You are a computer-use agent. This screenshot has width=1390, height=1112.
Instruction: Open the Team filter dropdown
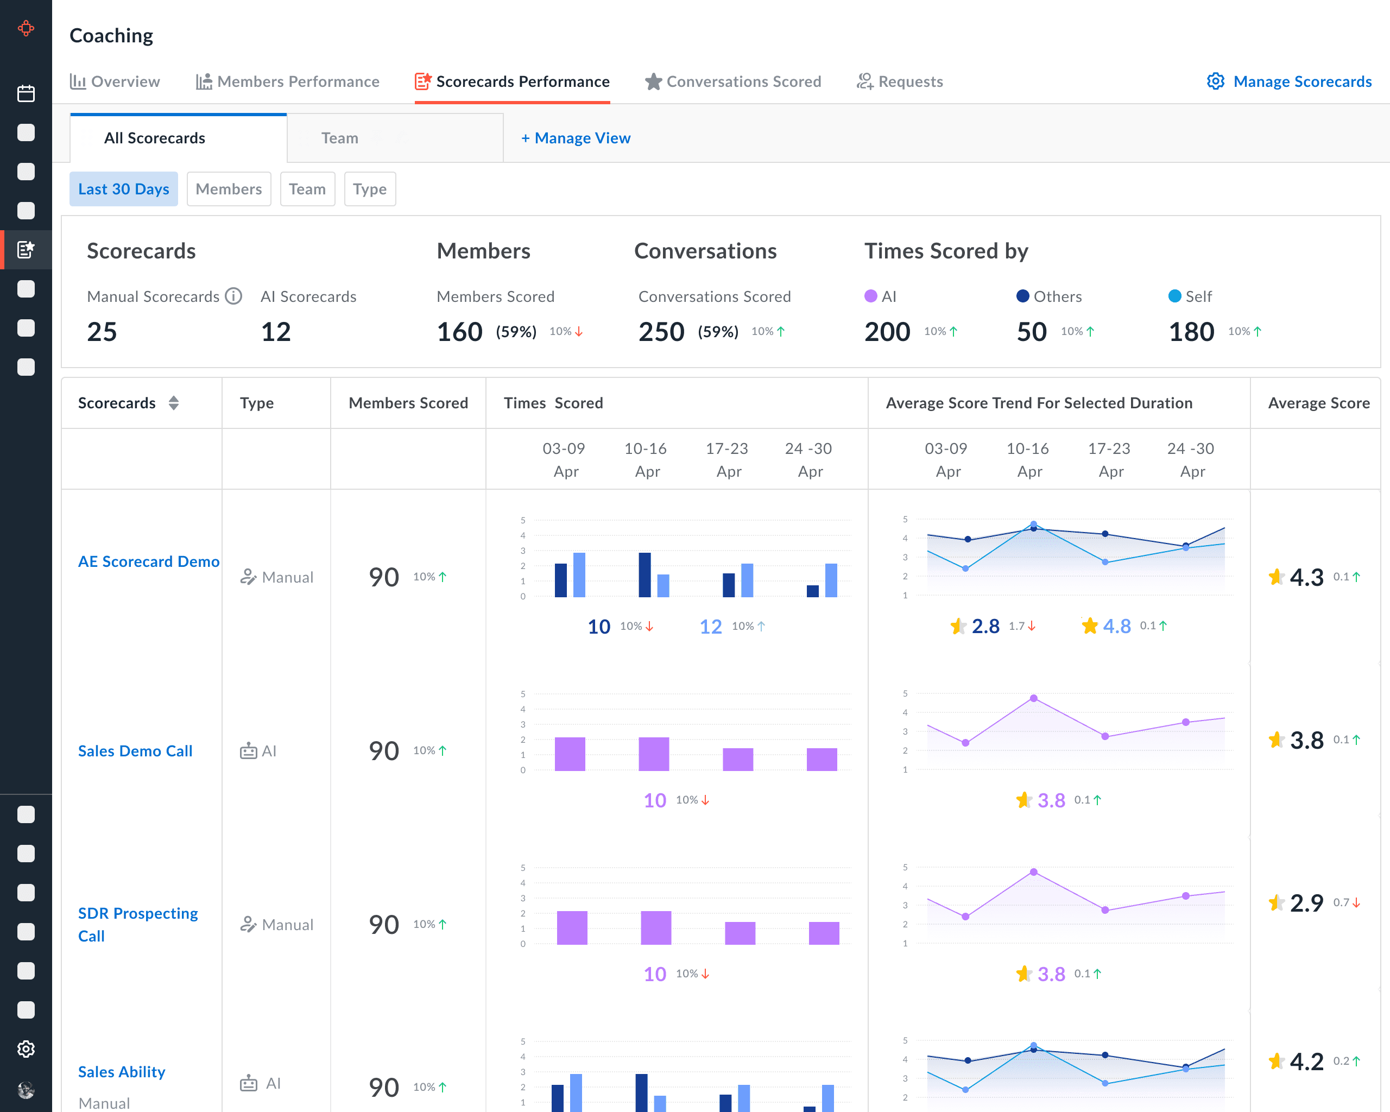307,189
